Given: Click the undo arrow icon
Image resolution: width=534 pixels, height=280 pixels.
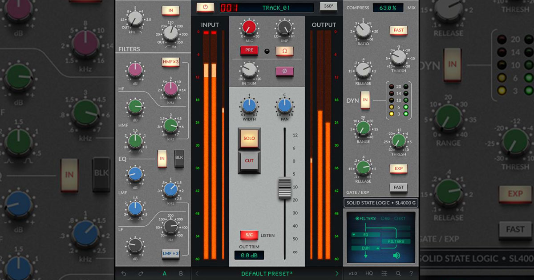Looking at the screenshot, I should pos(124,274).
